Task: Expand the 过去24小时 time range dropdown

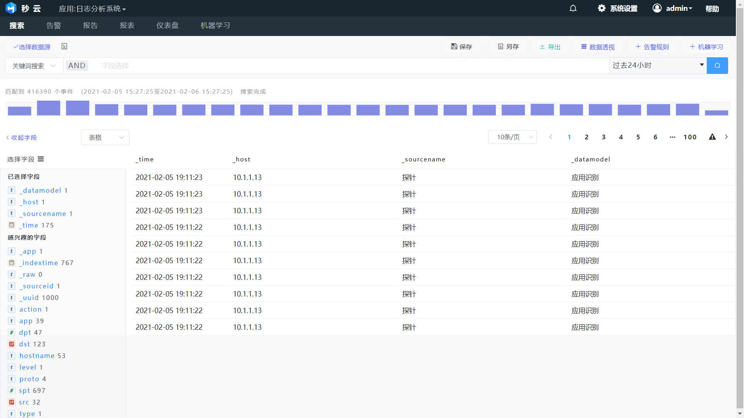Action: click(658, 65)
